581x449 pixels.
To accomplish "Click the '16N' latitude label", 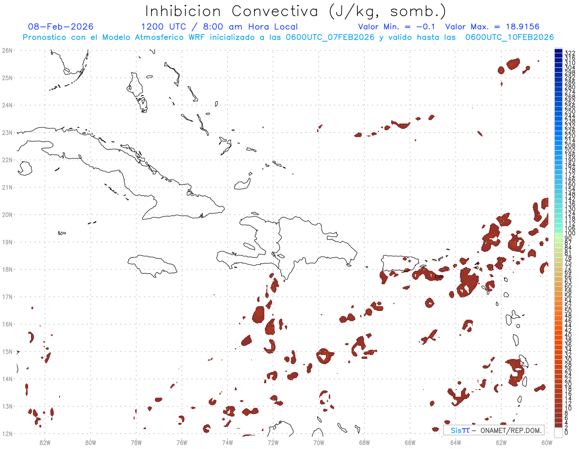I will [7, 324].
